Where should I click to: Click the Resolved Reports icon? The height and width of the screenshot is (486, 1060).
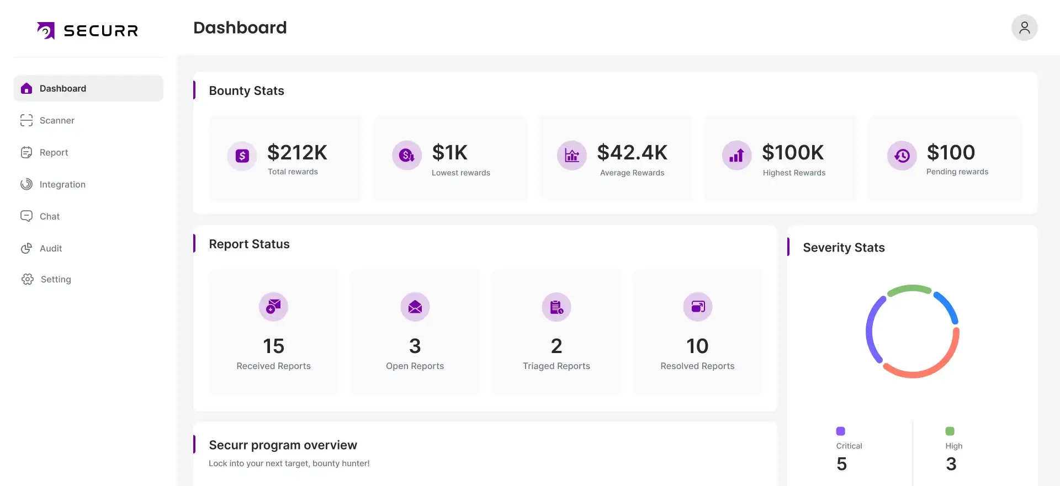tap(698, 307)
